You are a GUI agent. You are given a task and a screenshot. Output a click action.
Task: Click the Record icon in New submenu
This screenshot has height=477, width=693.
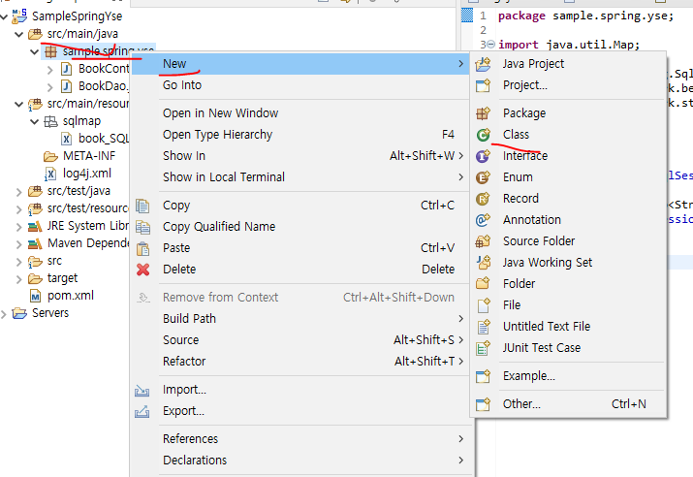(x=483, y=199)
